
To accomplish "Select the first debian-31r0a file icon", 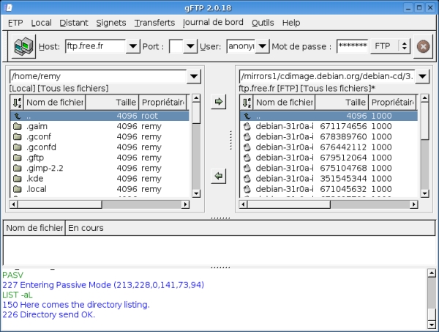I will (247, 126).
